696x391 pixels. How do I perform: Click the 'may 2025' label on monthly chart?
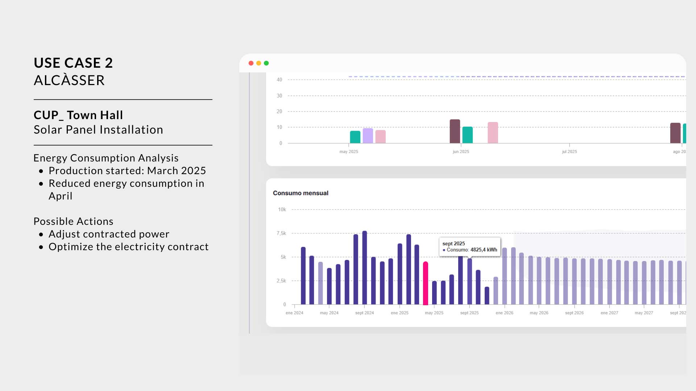(434, 313)
